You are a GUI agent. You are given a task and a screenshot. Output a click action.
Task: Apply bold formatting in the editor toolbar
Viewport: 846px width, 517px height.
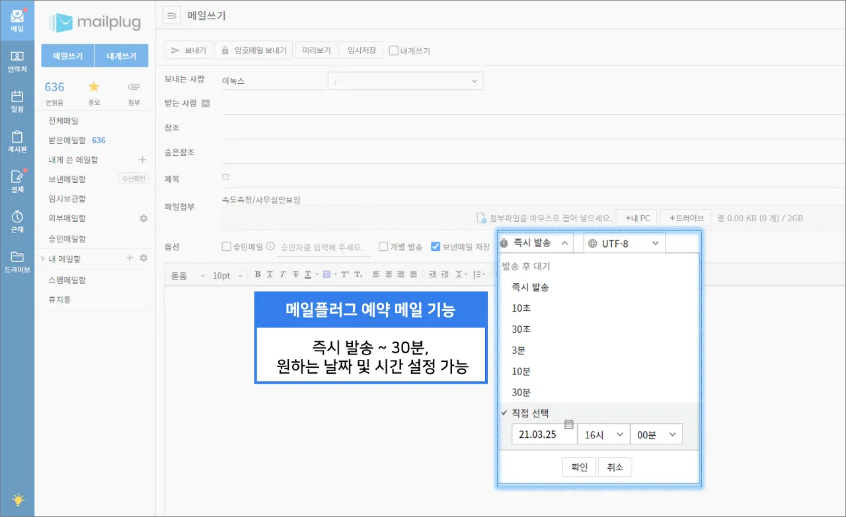[x=258, y=275]
